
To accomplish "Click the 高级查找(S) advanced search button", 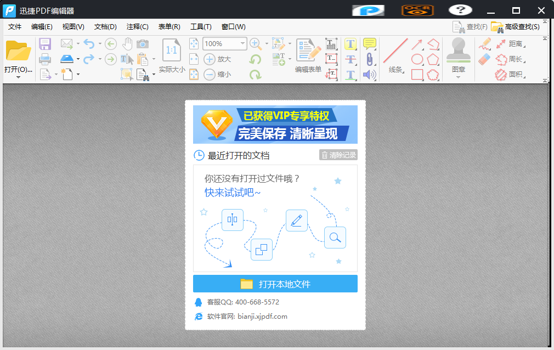I will 516,27.
